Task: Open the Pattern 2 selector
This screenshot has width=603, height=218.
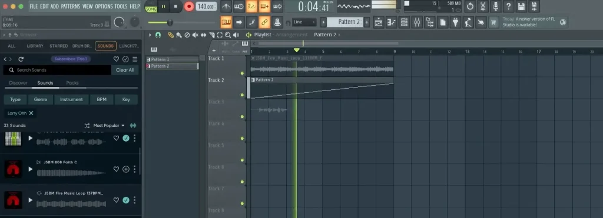Action: point(345,22)
